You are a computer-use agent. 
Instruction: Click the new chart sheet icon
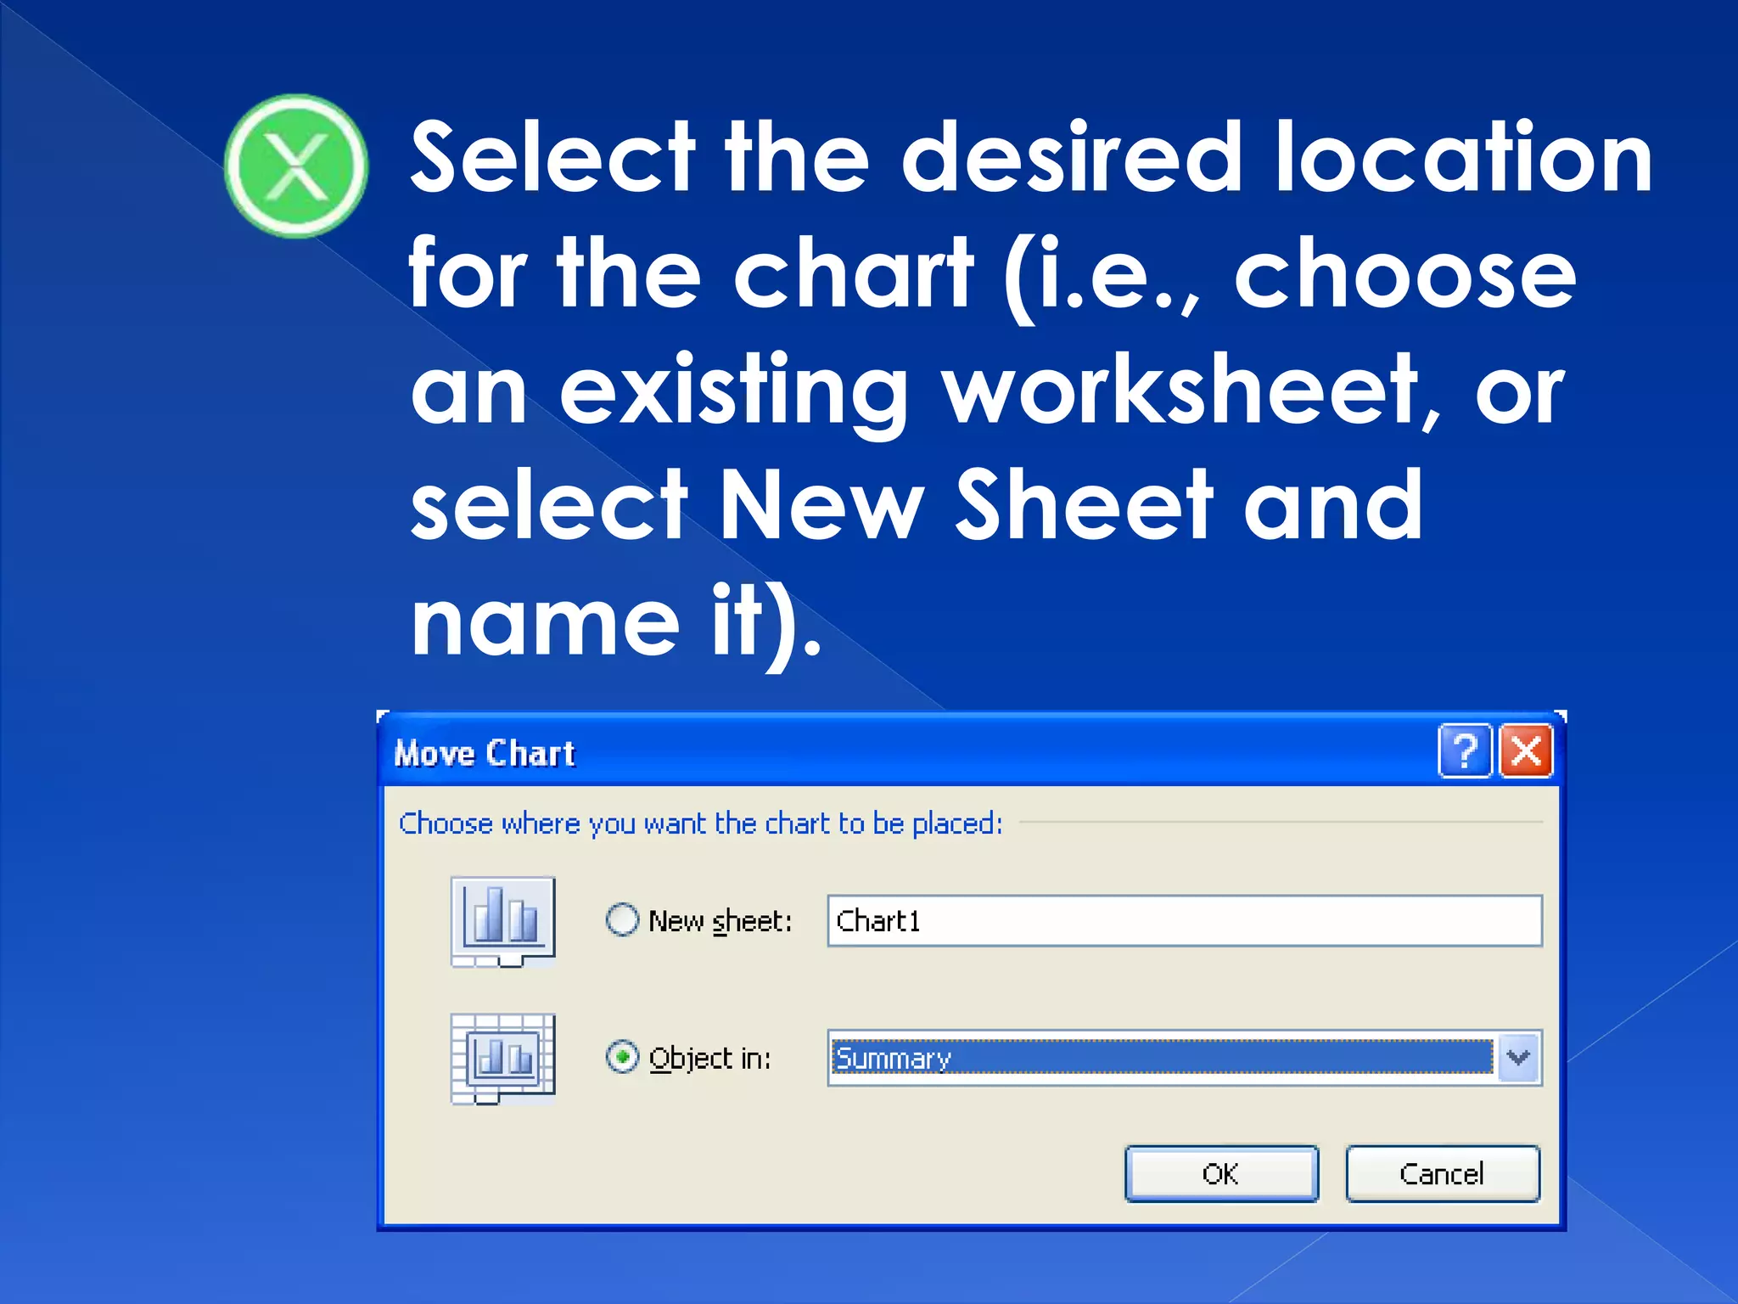(503, 922)
